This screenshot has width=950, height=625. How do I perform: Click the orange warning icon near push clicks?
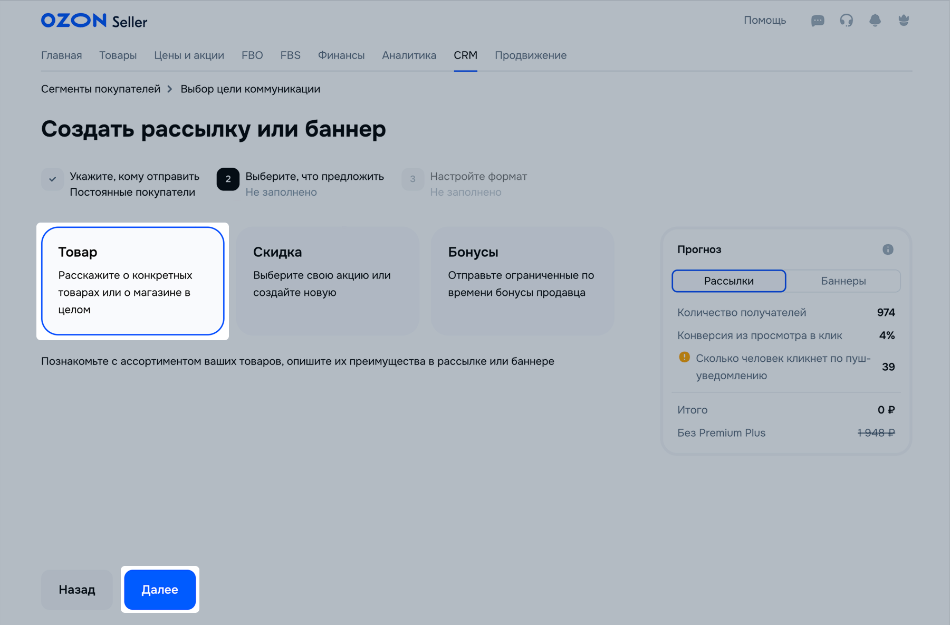pos(684,358)
